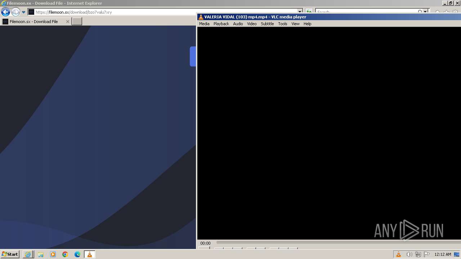Open the volume speaker tray icon

[409, 254]
